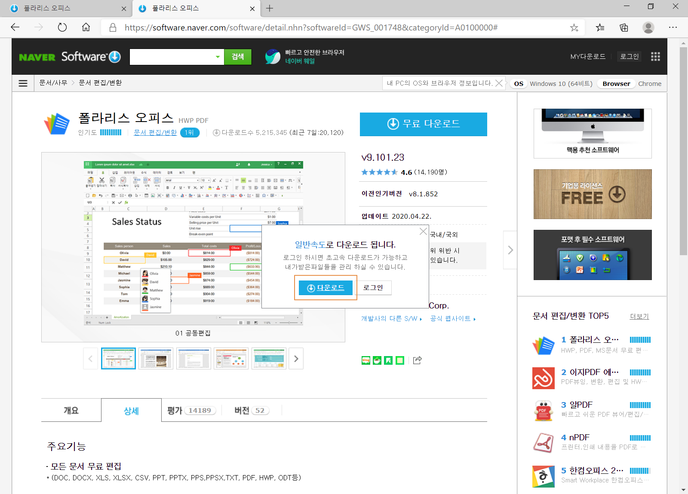Click into the software search field
This screenshot has height=494, width=688.
click(172, 57)
